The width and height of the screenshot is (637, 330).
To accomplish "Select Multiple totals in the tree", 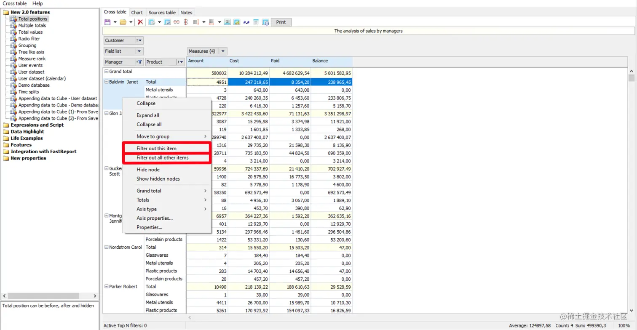I will [32, 26].
